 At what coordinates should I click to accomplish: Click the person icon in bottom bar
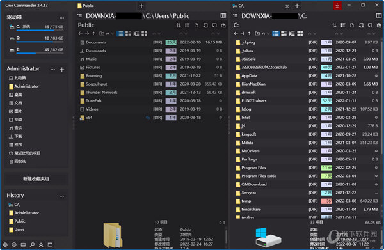(41, 244)
